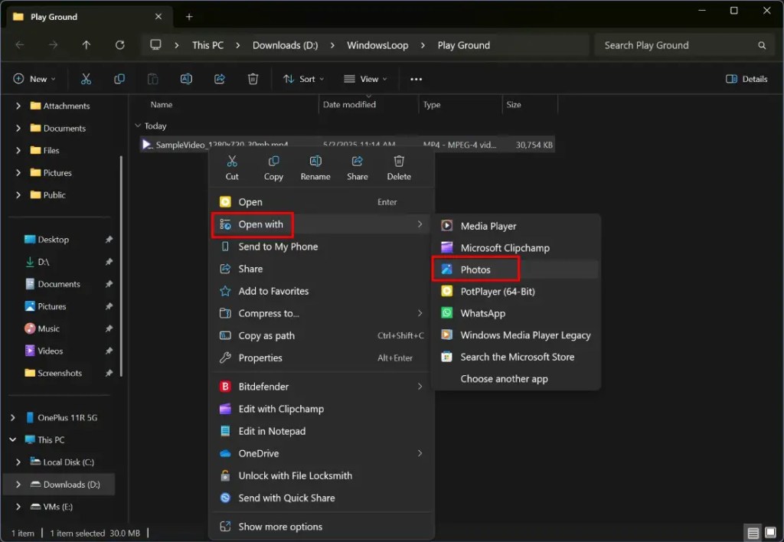
Task: Choose WhatsApp from the Open with list
Action: click(515, 313)
